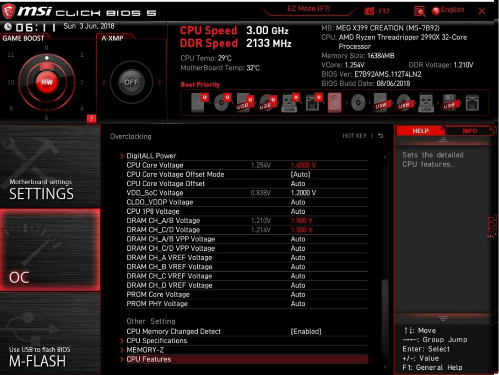Open CPU Core Voltage Offset Mode [Auto] dropdown

[300, 174]
